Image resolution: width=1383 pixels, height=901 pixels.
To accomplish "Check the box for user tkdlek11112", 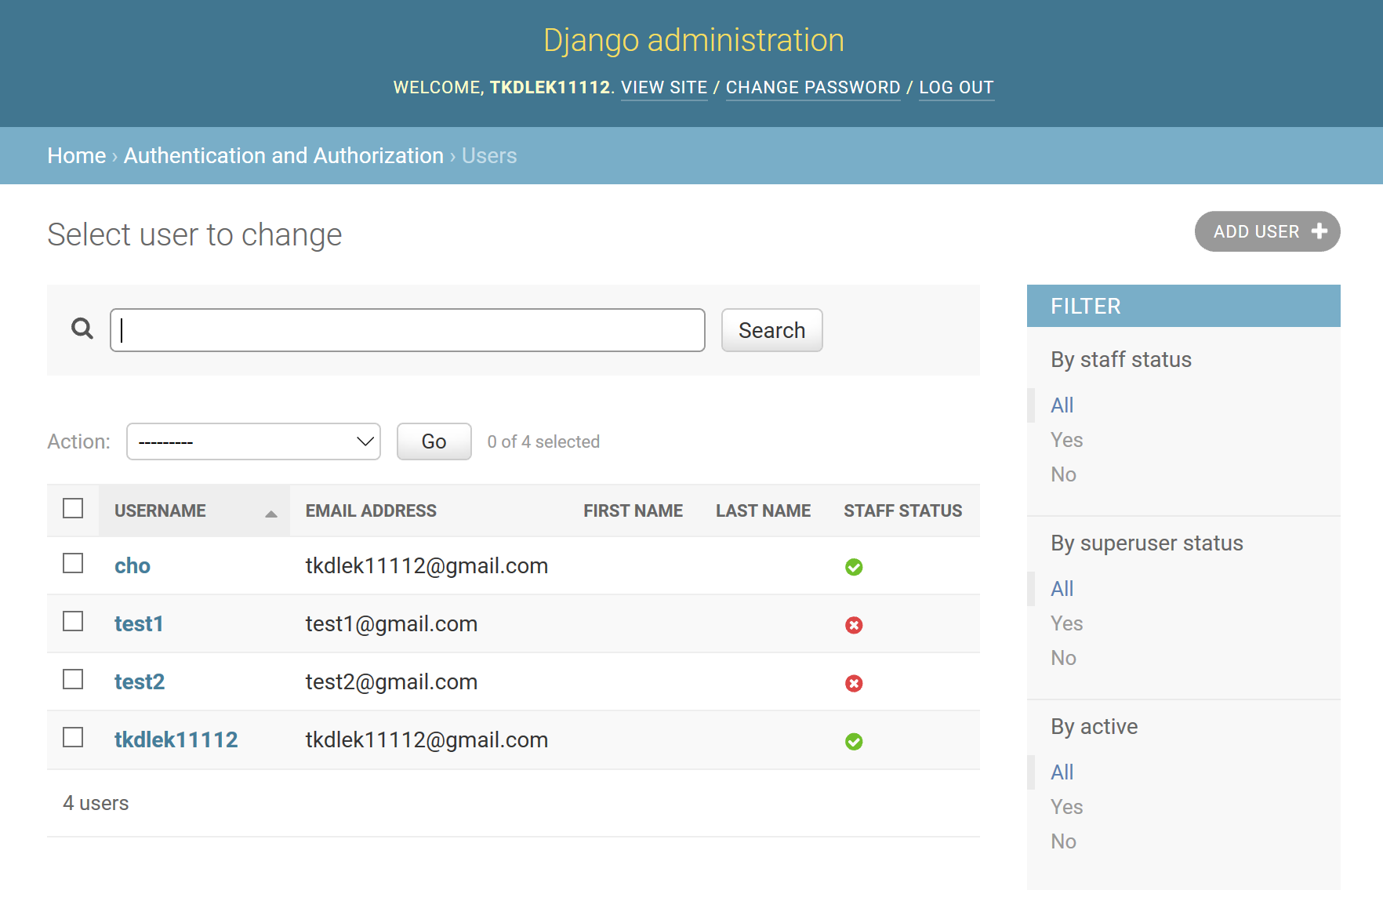I will pyautogui.click(x=73, y=737).
